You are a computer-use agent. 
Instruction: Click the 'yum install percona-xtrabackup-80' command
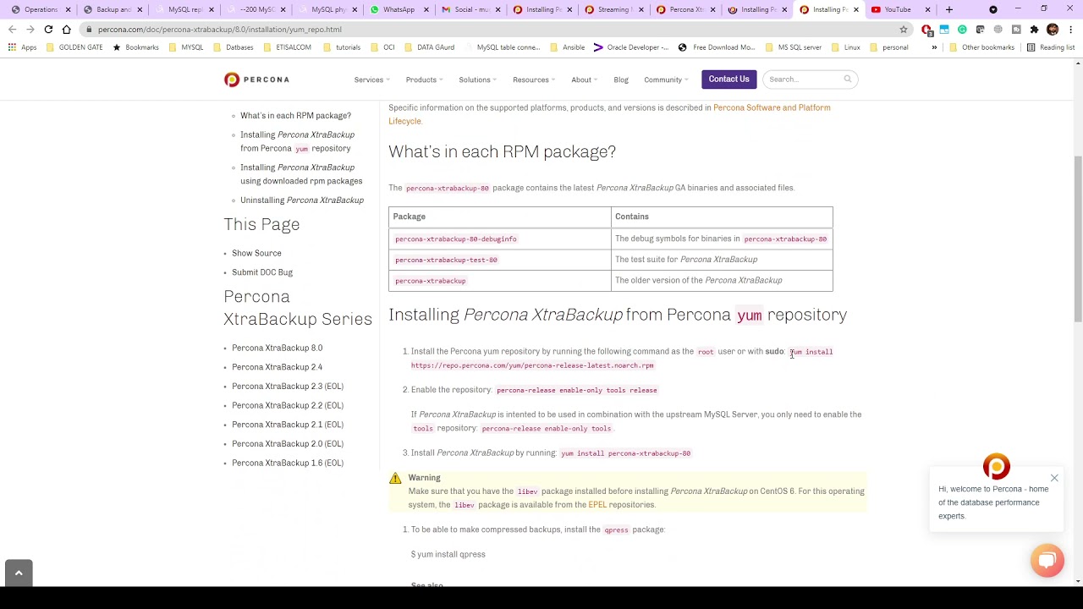point(625,453)
